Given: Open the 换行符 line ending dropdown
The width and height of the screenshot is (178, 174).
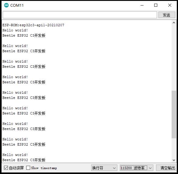Looking at the screenshot, I should 104,168.
